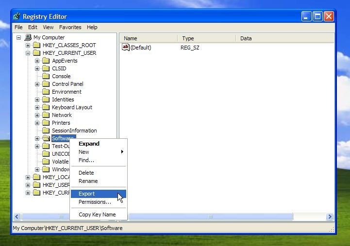Open the Help menu
350x246 pixels.
click(92, 27)
